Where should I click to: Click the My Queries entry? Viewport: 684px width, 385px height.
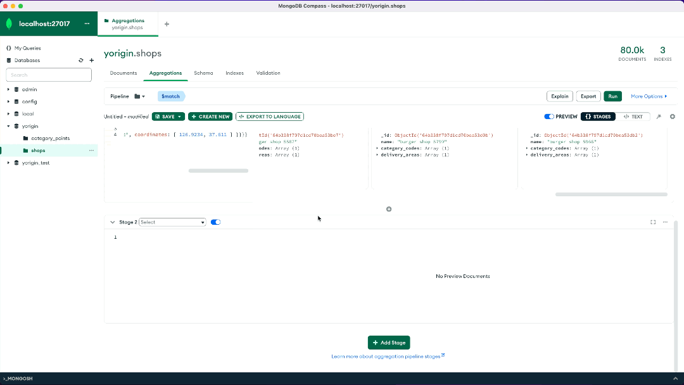[27, 48]
